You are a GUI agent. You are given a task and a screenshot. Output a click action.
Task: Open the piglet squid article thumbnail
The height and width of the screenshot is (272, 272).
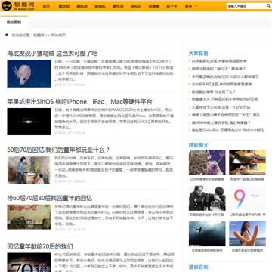pyautogui.click(x=29, y=73)
